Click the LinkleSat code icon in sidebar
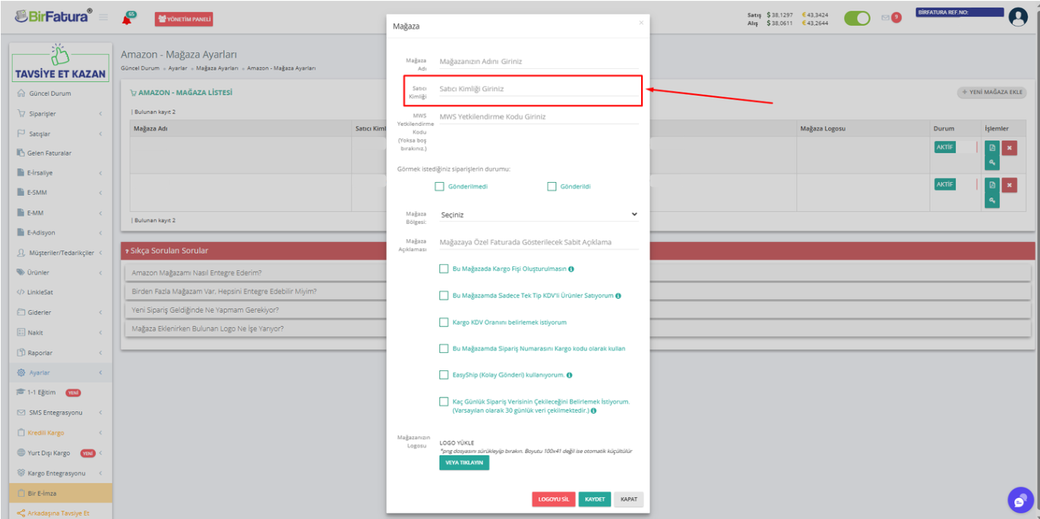The height and width of the screenshot is (519, 1040). [21, 292]
